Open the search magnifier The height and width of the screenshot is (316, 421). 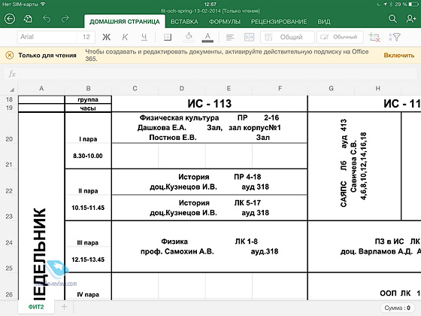point(392,19)
